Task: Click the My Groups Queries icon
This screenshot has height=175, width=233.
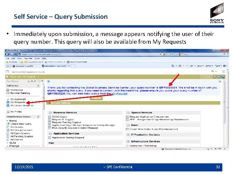Action: coord(8,130)
